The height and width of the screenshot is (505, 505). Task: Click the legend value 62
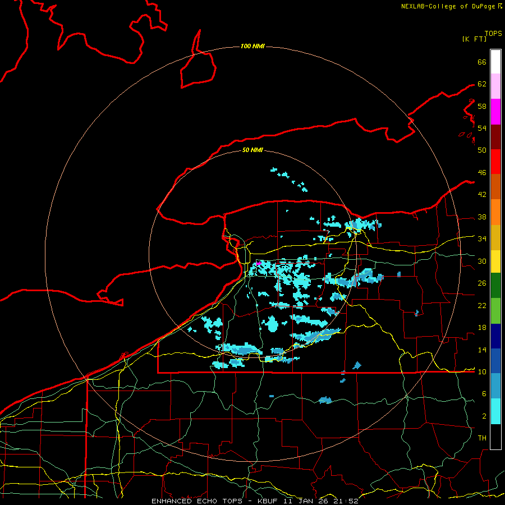[x=482, y=84]
